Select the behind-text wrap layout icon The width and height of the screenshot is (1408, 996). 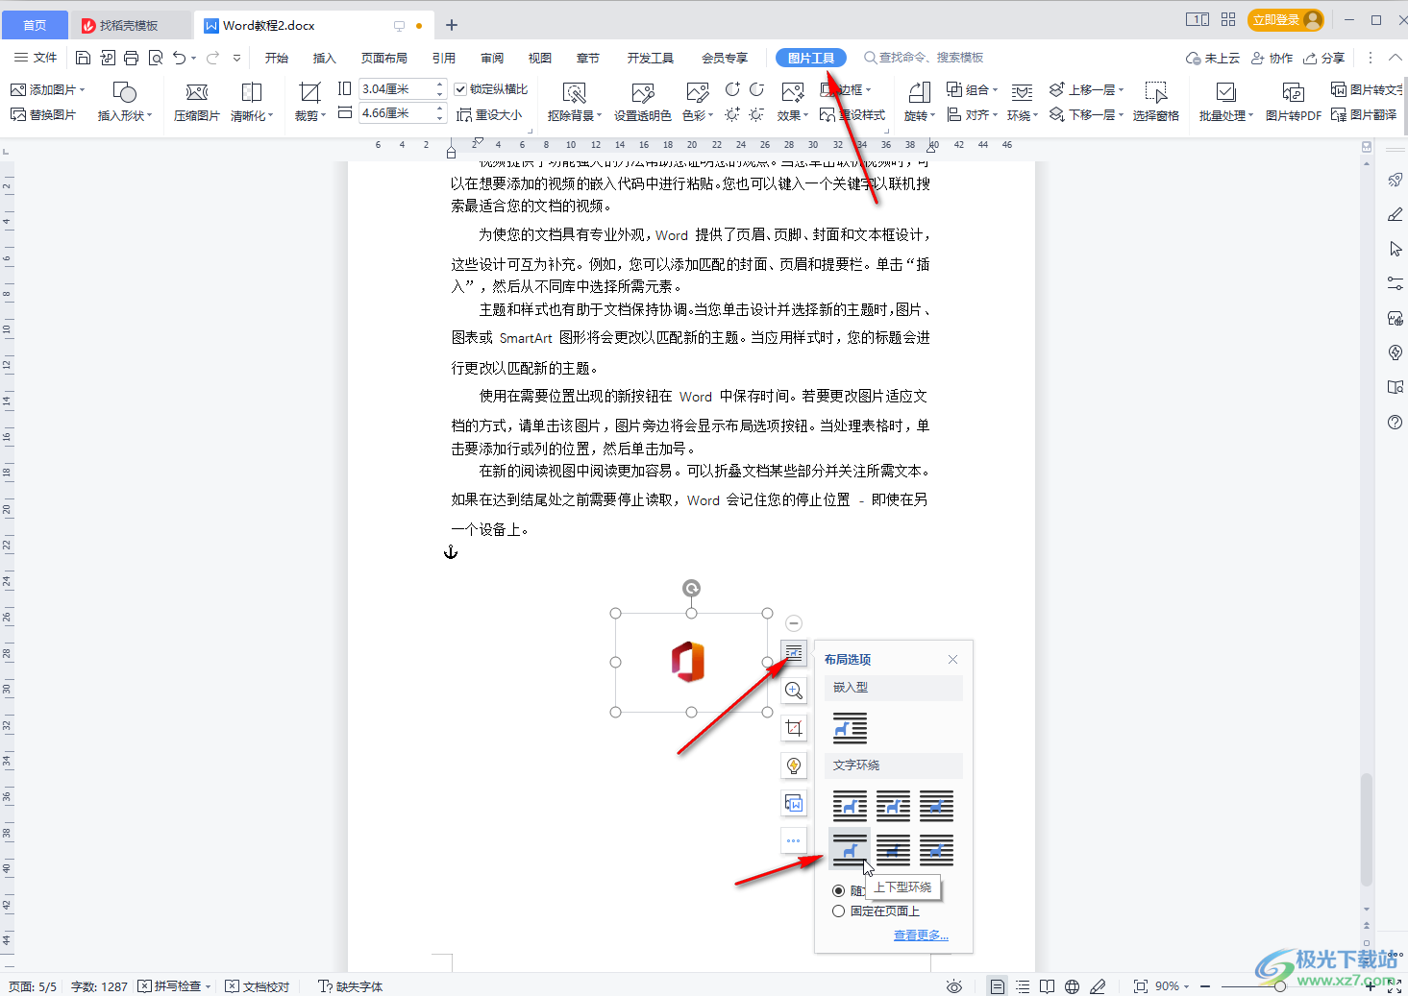coord(893,849)
